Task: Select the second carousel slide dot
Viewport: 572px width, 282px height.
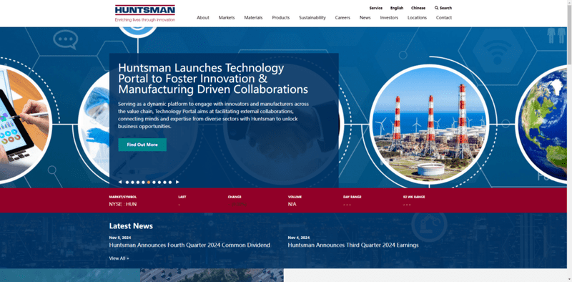Action: tap(132, 182)
